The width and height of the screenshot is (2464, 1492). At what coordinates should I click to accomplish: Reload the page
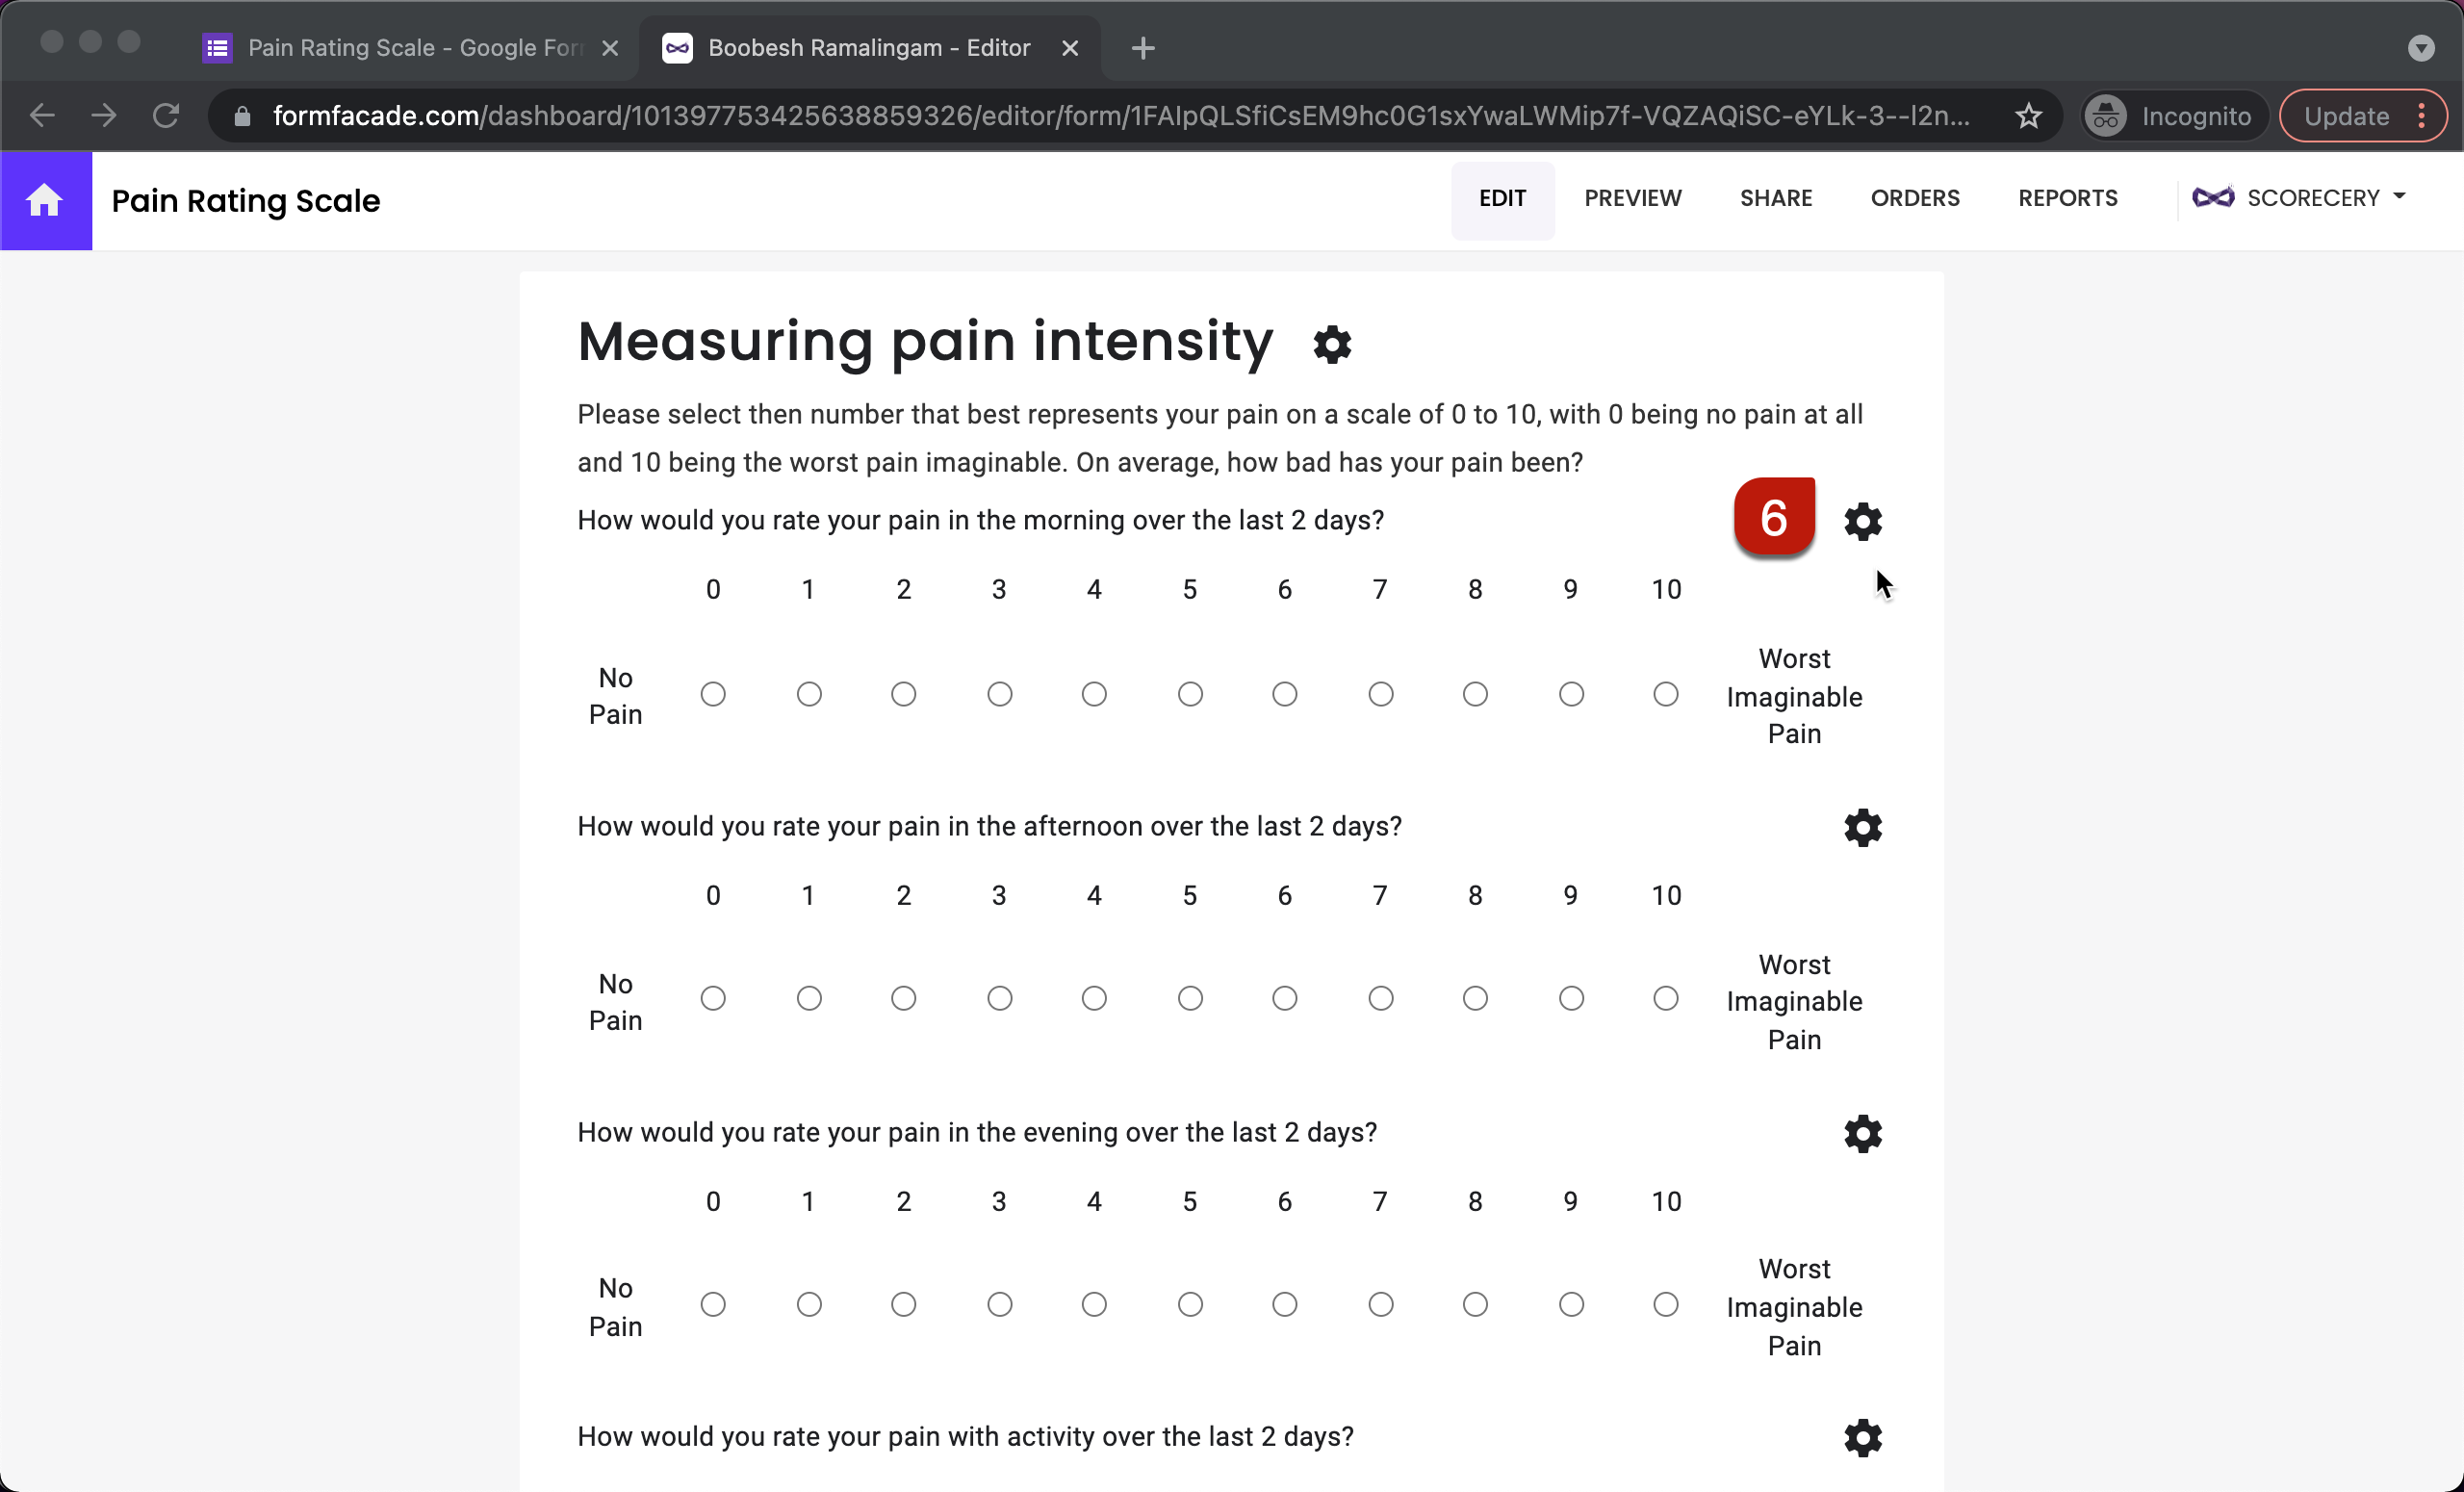166,116
